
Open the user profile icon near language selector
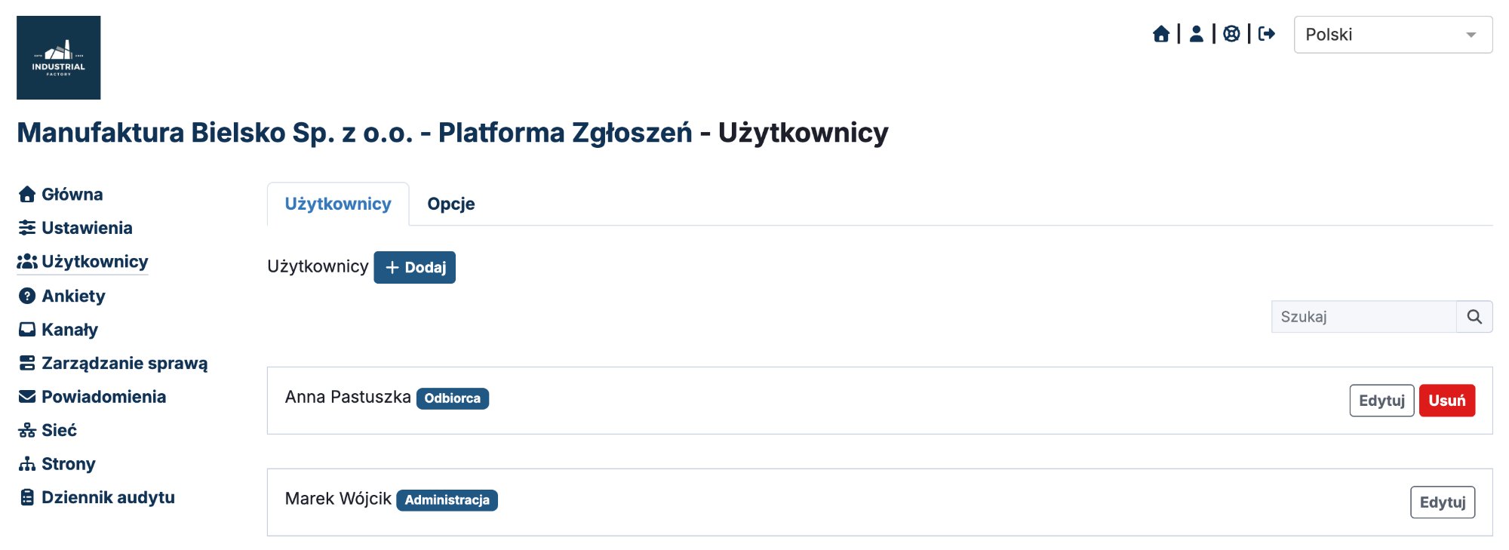(x=1197, y=33)
